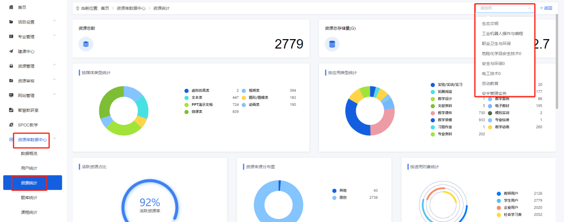The image size is (564, 222).
Task: Click the 专业管理 book icon
Action: click(11, 37)
